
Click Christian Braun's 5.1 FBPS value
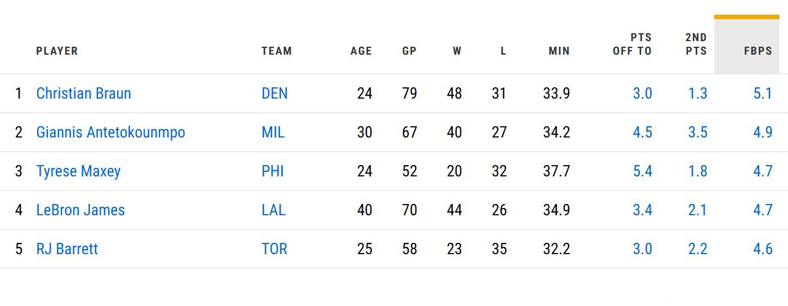point(763,94)
